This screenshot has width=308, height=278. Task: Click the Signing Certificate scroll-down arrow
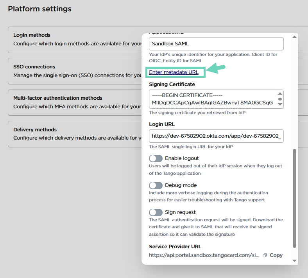(x=280, y=105)
